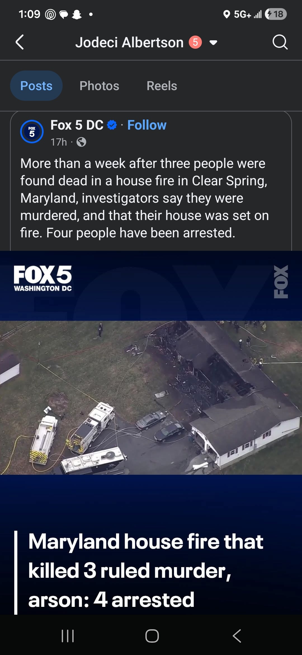Follow the Fox 5 DC page
Image resolution: width=302 pixels, height=655 pixels.
(147, 125)
